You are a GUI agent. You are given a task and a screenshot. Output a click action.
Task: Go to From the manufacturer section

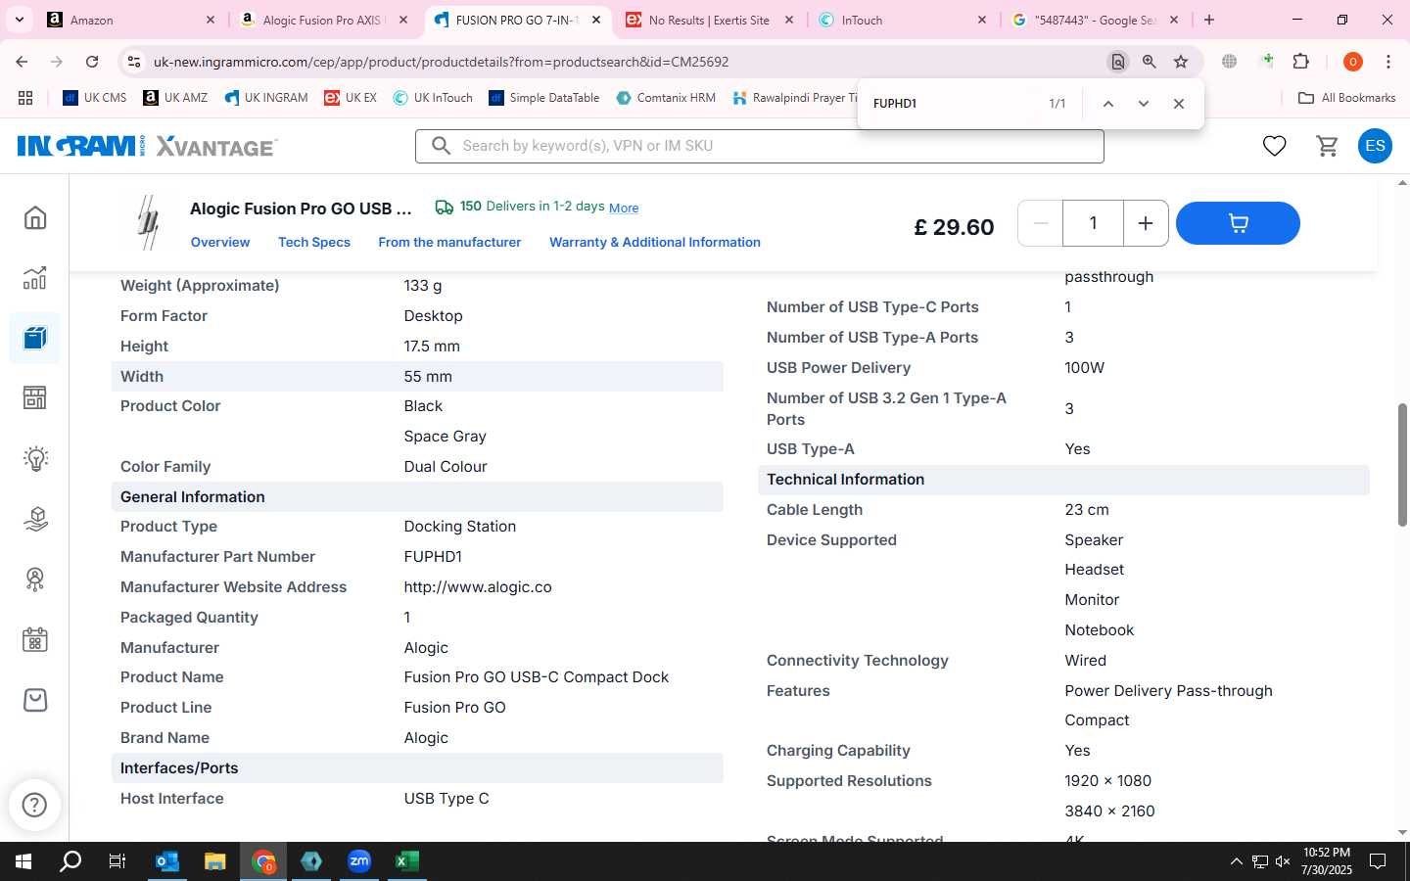[449, 242]
